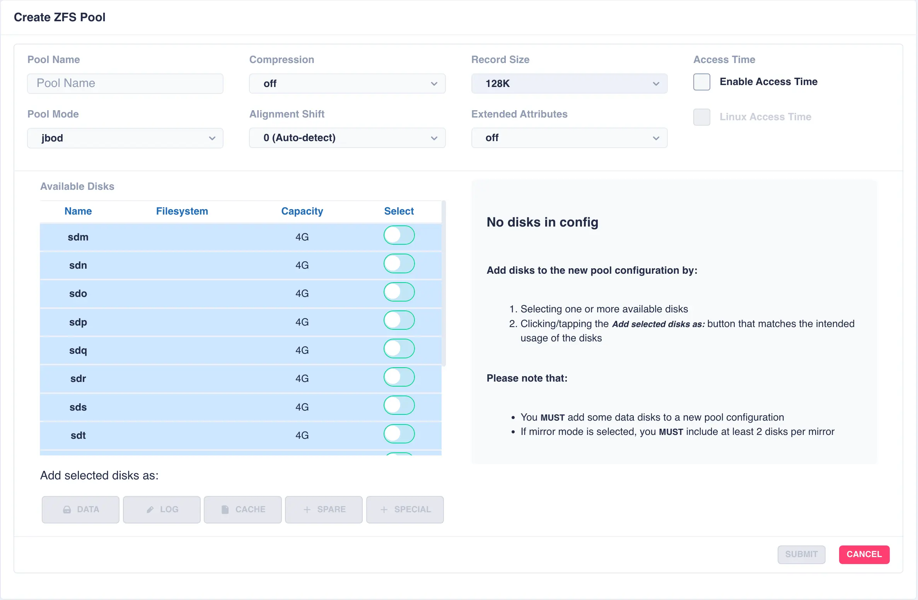Expand the Pool Mode dropdown showing jbod

pos(125,138)
